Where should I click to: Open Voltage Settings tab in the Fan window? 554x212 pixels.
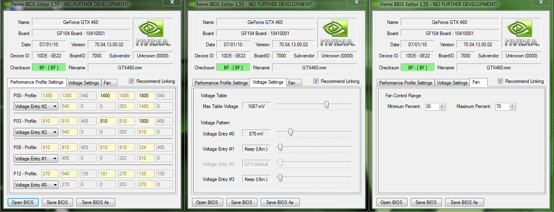[452, 83]
